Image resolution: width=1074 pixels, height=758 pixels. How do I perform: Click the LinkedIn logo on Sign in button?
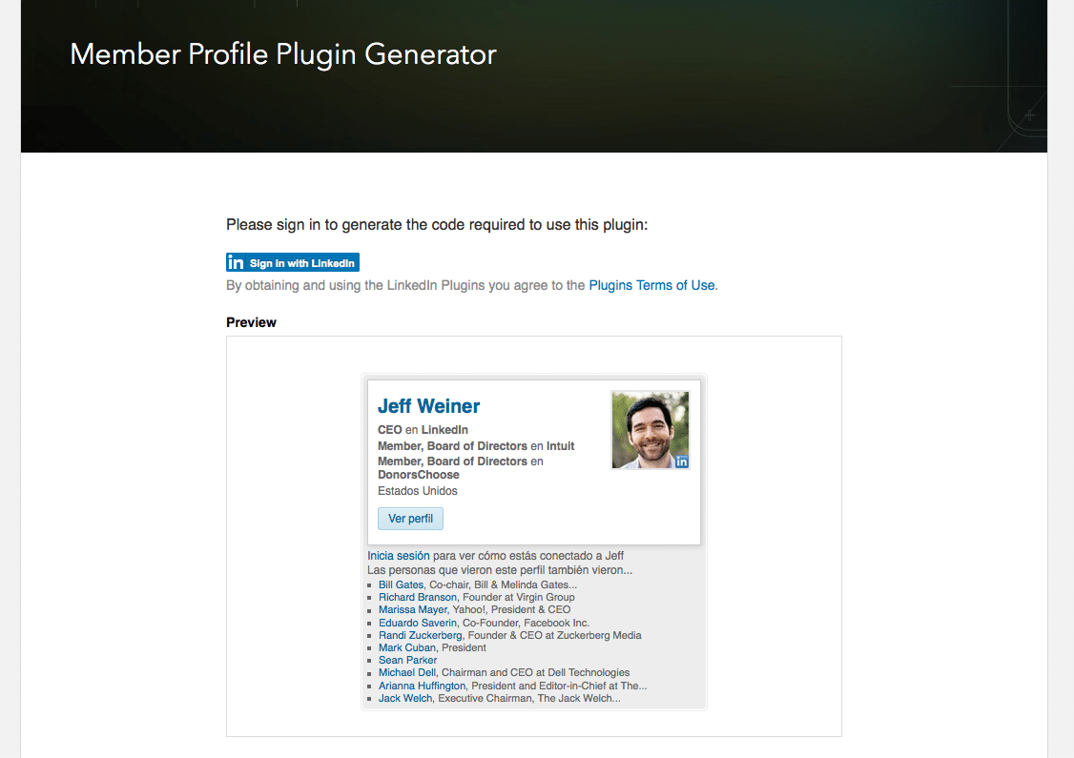click(236, 263)
